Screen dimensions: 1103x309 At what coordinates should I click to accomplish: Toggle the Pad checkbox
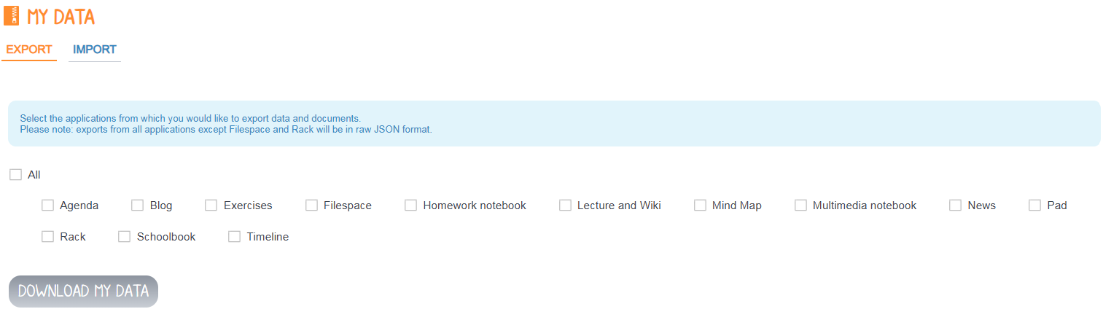pyautogui.click(x=1035, y=206)
